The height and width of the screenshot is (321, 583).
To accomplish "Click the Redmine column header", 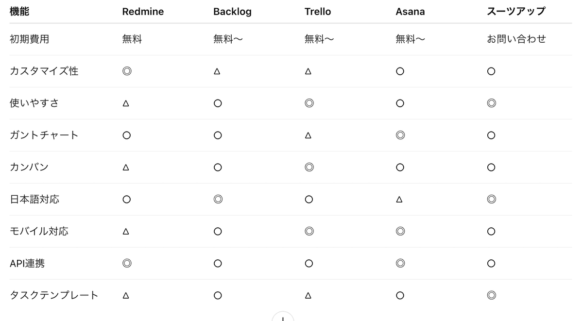I will pos(143,12).
